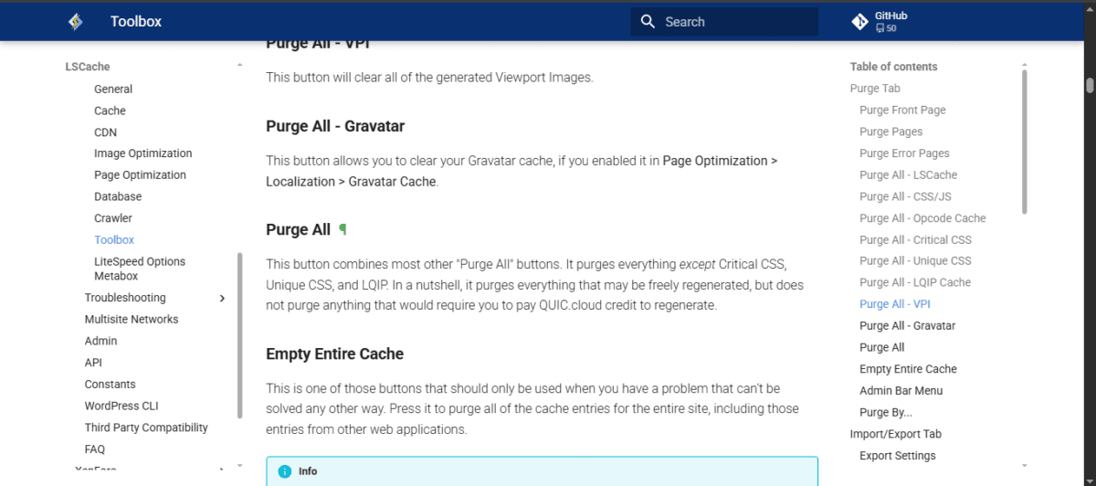This screenshot has width=1096, height=486.
Task: Click the LiteSpeed logo icon in header
Action: [x=76, y=22]
